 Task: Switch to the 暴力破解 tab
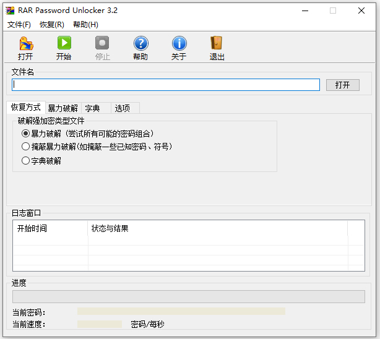click(x=63, y=108)
